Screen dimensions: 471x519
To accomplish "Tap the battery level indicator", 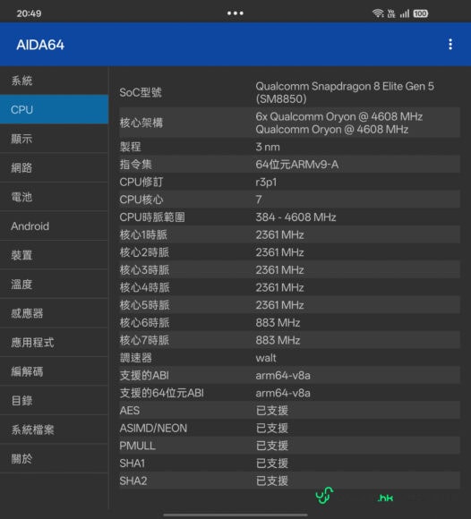I will (x=420, y=13).
